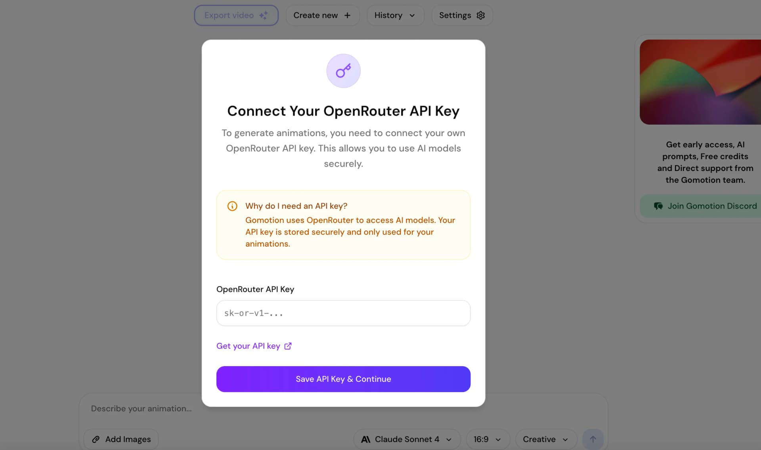Click the gradient preview thumbnail on the right

click(x=700, y=82)
